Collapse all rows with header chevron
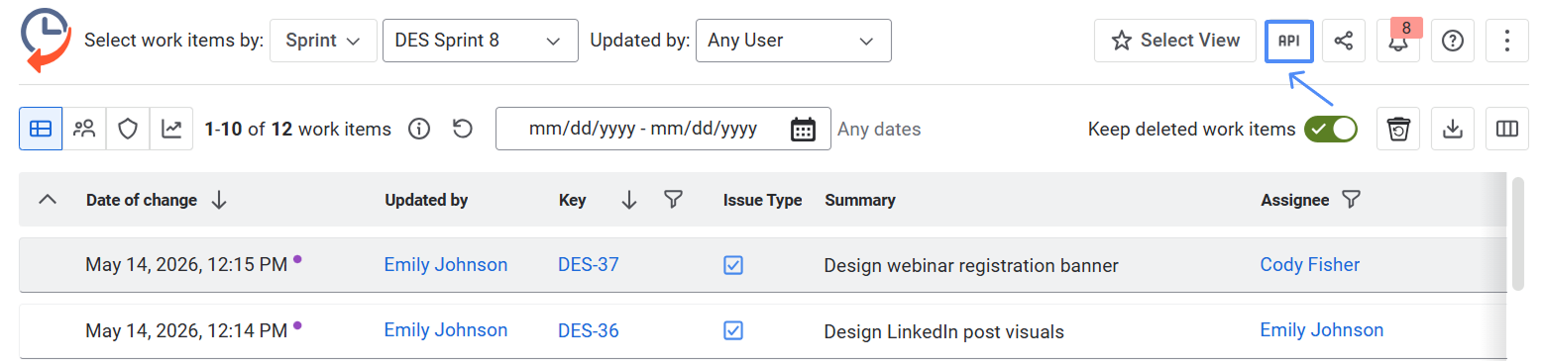The height and width of the screenshot is (361, 1542). point(47,200)
